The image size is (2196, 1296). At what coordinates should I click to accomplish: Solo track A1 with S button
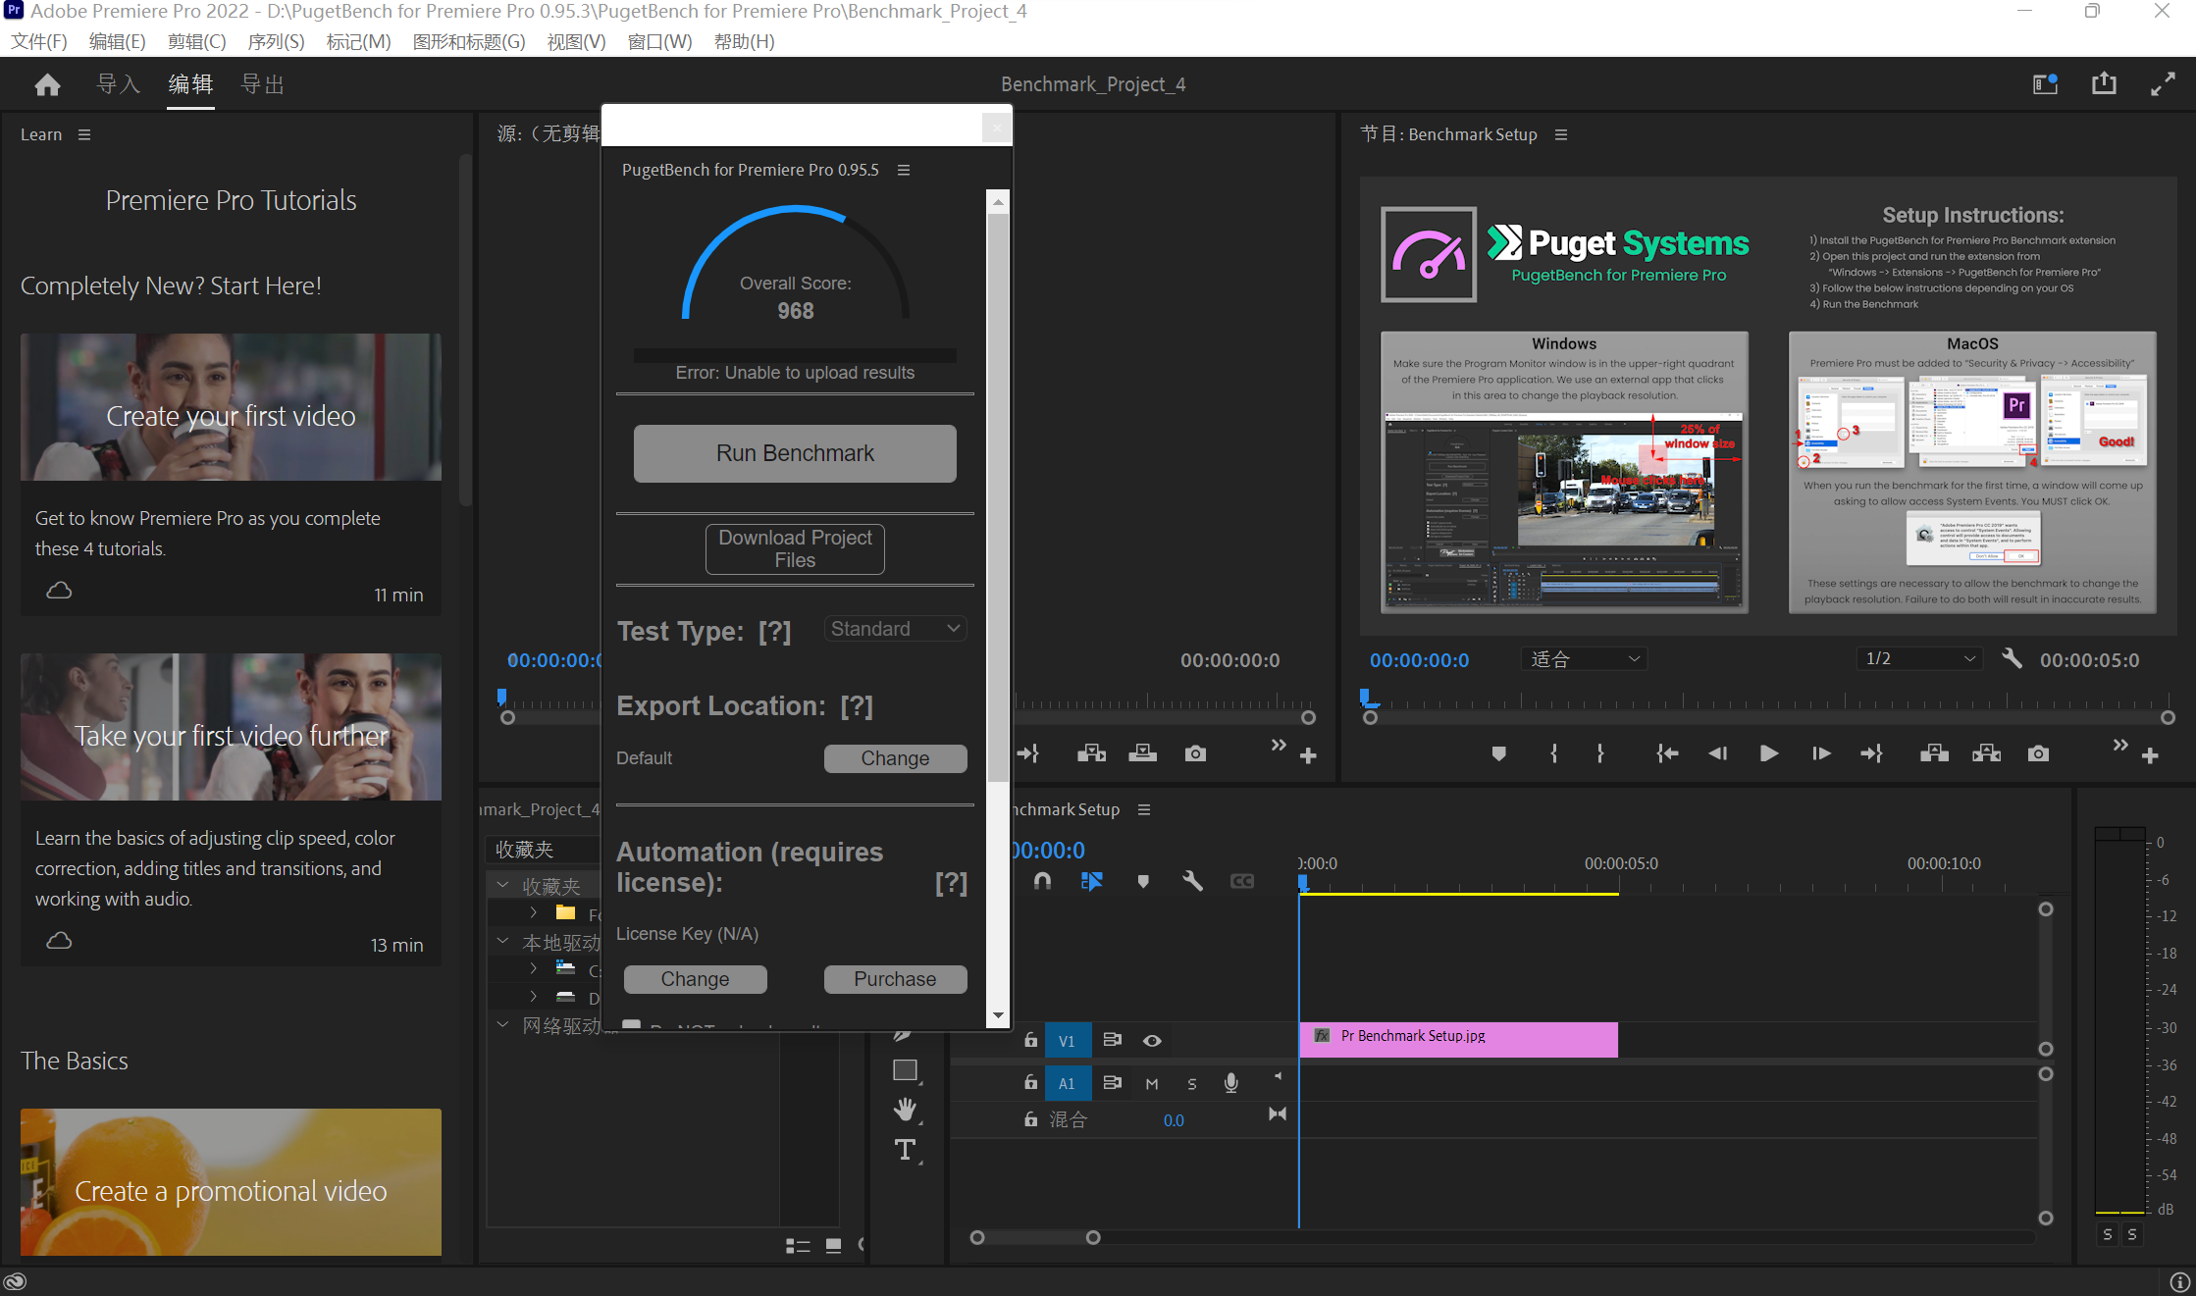[x=1192, y=1083]
